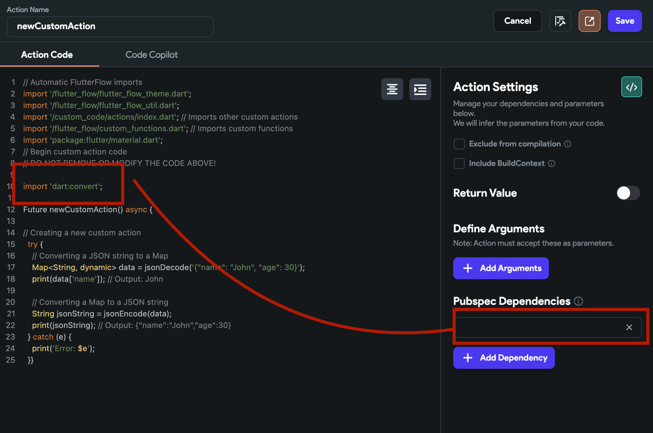Screen dimensions: 653x433
Task: Click into the pubspec dependency text field
Action: [x=539, y=327]
